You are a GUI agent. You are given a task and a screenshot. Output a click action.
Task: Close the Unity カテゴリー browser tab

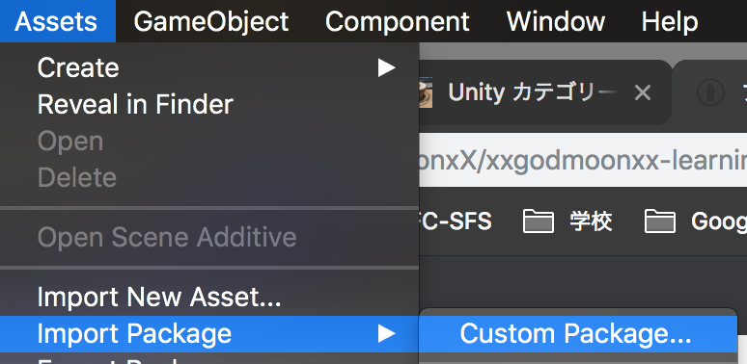pyautogui.click(x=643, y=93)
